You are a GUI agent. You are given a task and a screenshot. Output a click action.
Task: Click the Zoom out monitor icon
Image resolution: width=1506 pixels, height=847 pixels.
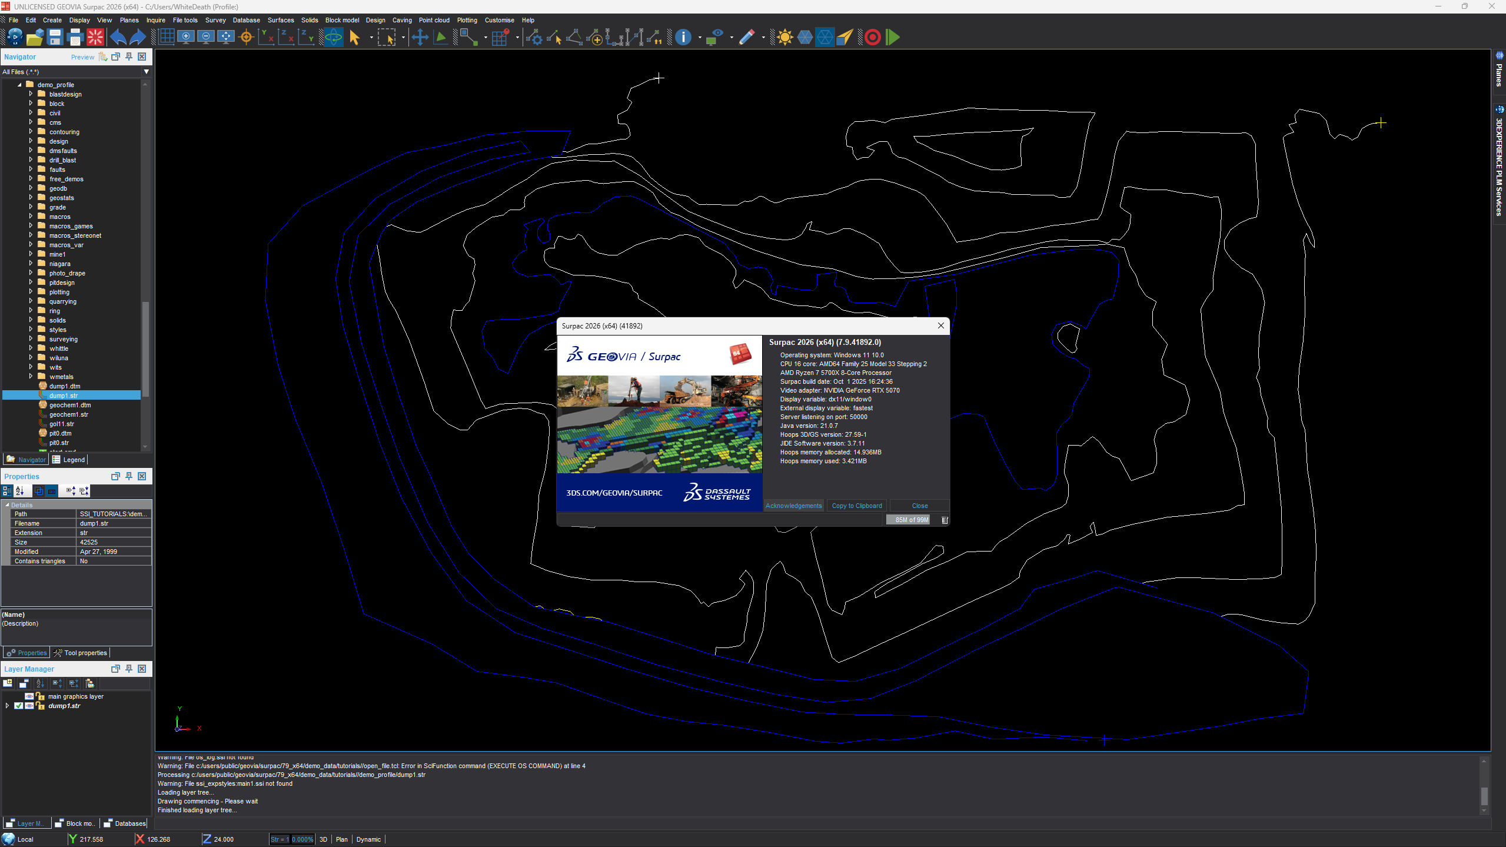206,37
